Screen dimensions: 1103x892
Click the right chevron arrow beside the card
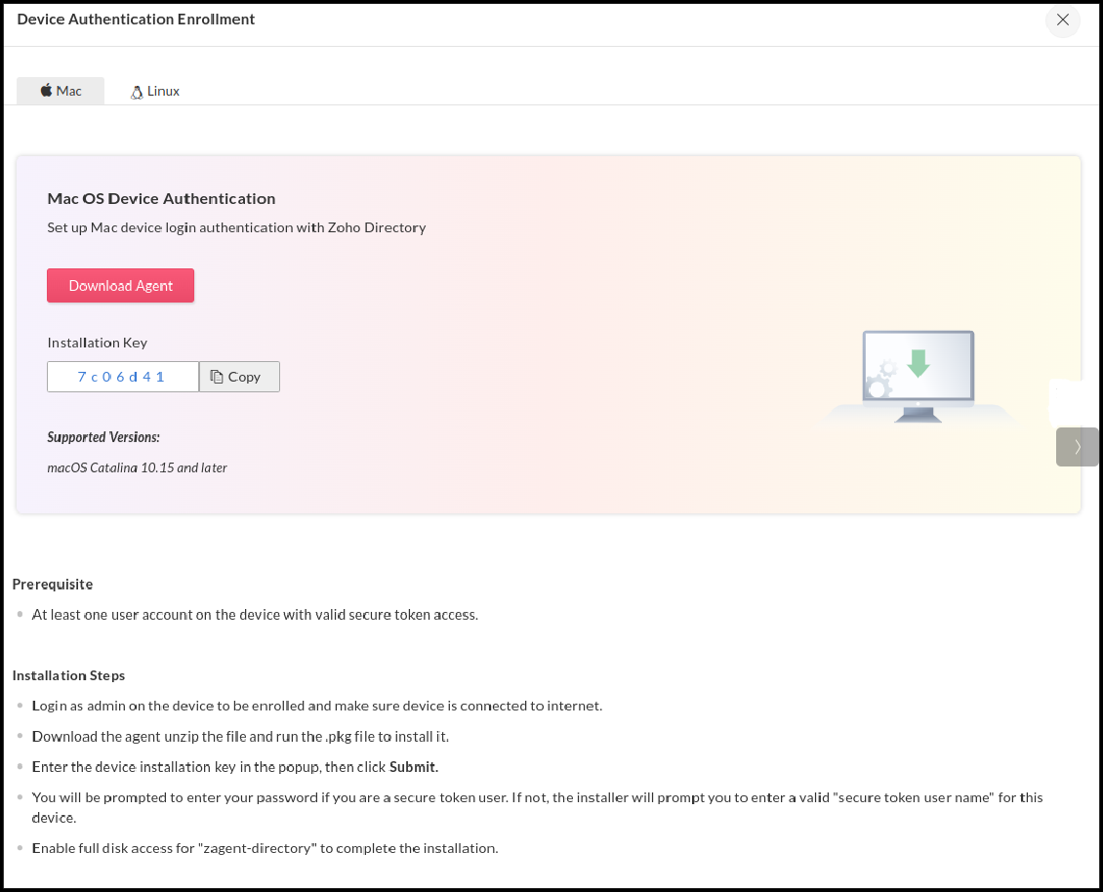point(1077,447)
